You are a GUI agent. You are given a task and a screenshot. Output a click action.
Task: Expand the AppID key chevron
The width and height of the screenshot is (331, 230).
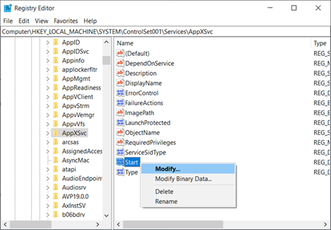click(x=48, y=43)
